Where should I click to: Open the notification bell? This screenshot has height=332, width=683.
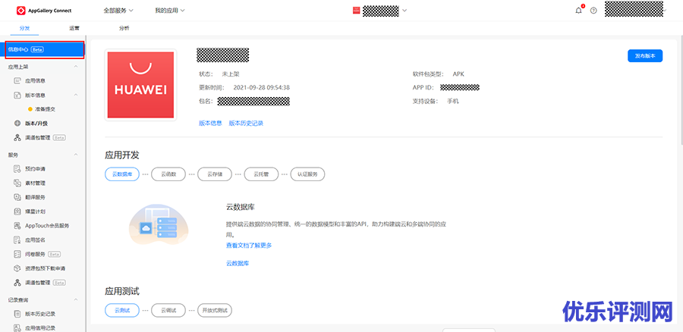pyautogui.click(x=579, y=11)
